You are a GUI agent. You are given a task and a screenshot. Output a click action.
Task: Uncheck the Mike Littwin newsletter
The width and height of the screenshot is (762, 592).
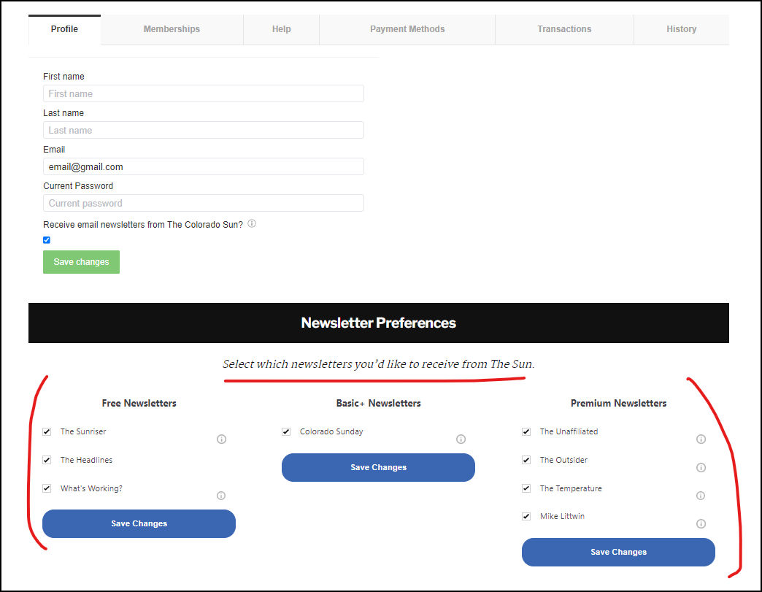(x=526, y=516)
